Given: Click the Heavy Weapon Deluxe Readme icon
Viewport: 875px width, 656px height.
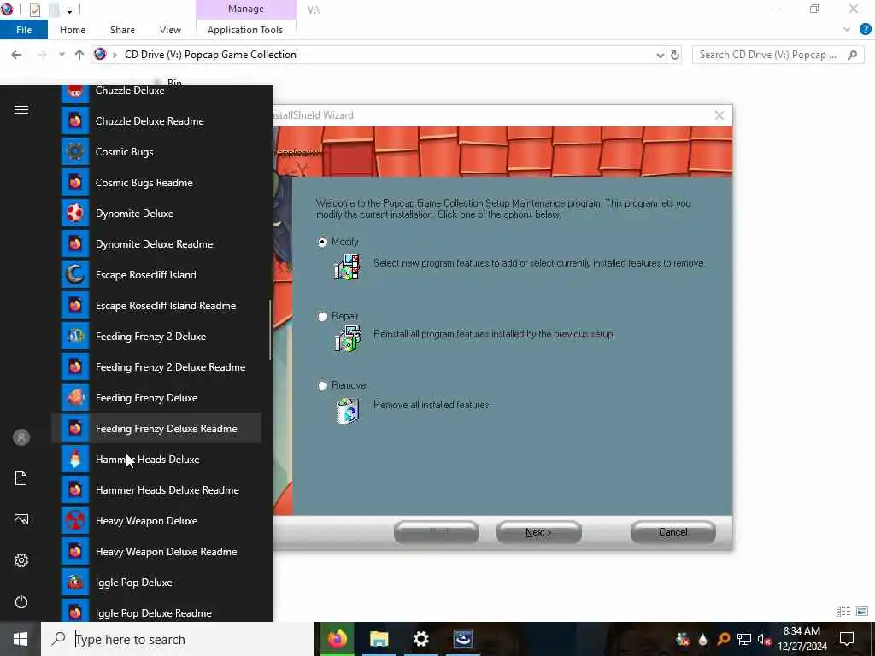Looking at the screenshot, I should (75, 551).
